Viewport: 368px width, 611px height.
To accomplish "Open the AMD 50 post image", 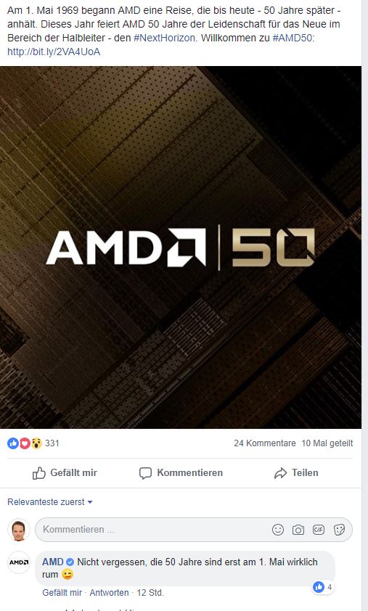I will (181, 247).
